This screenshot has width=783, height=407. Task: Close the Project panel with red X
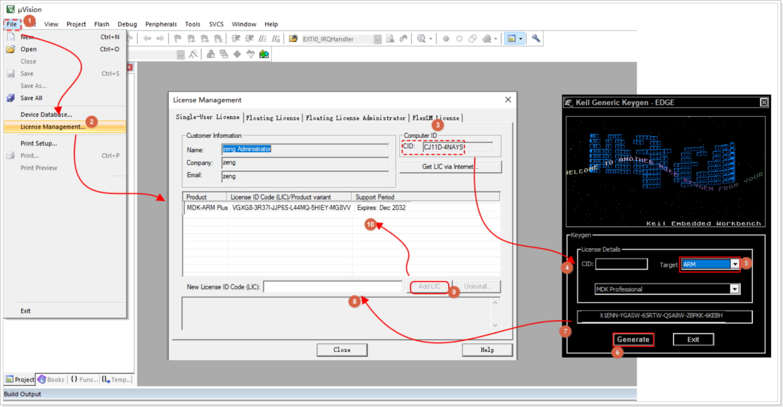pos(129,67)
